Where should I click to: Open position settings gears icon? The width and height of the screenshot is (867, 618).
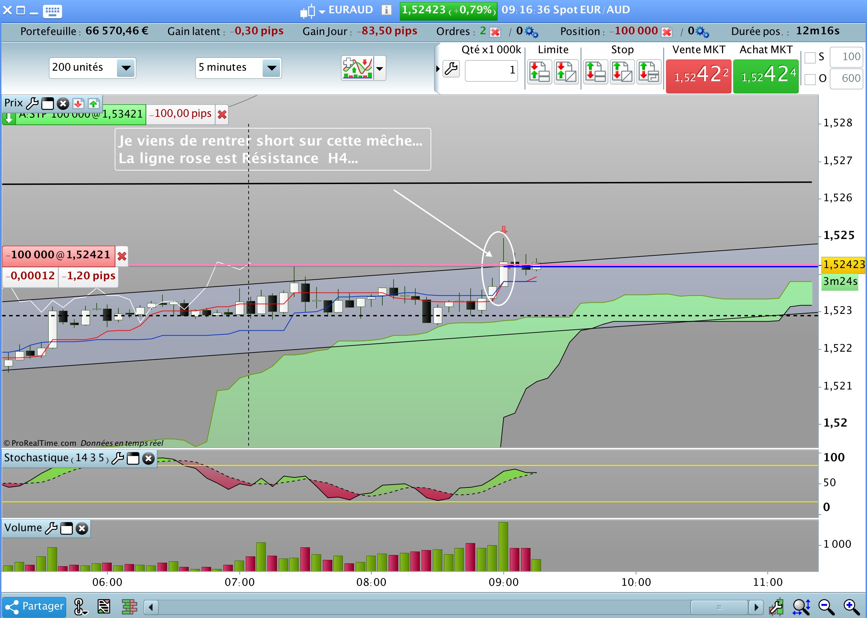(702, 32)
